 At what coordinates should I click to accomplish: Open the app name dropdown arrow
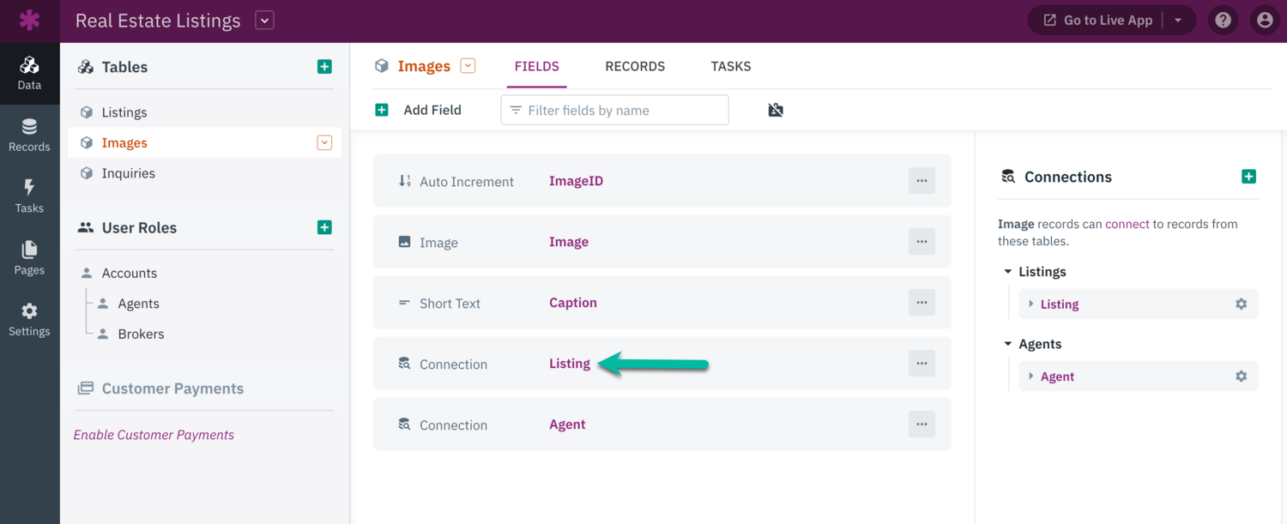pos(264,21)
